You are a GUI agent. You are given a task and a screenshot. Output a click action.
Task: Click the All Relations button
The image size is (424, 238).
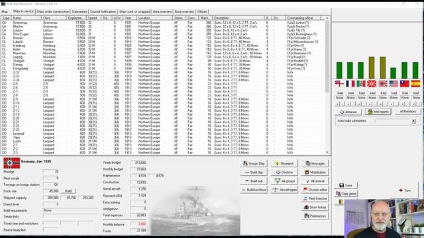pyautogui.click(x=408, y=112)
